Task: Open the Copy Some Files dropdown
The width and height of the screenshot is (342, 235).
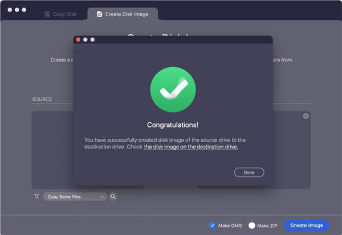Action: (x=75, y=196)
